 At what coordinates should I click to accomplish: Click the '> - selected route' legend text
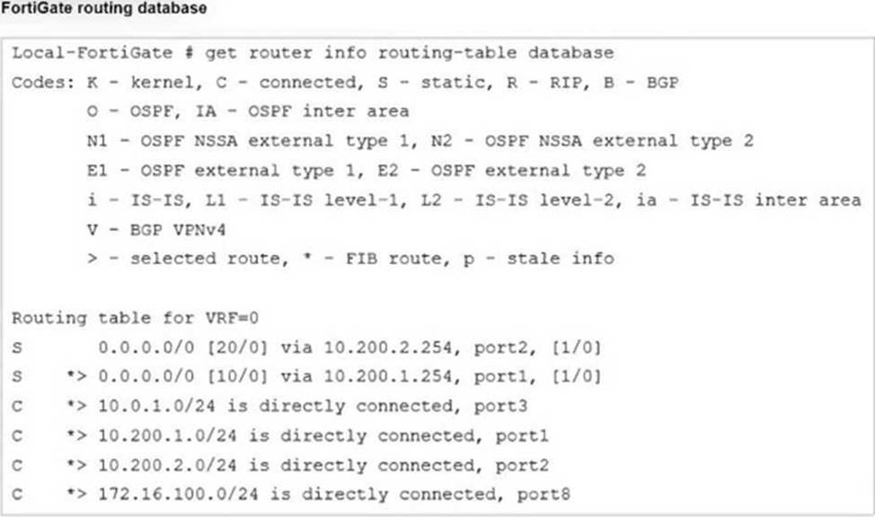(x=188, y=259)
